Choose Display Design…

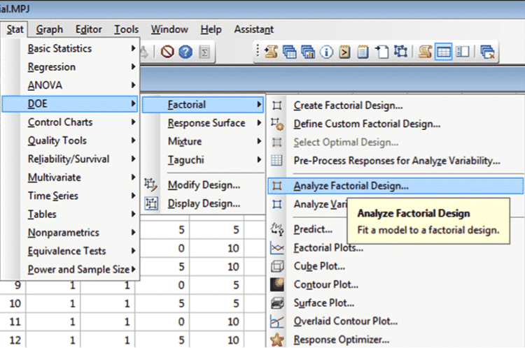[204, 203]
